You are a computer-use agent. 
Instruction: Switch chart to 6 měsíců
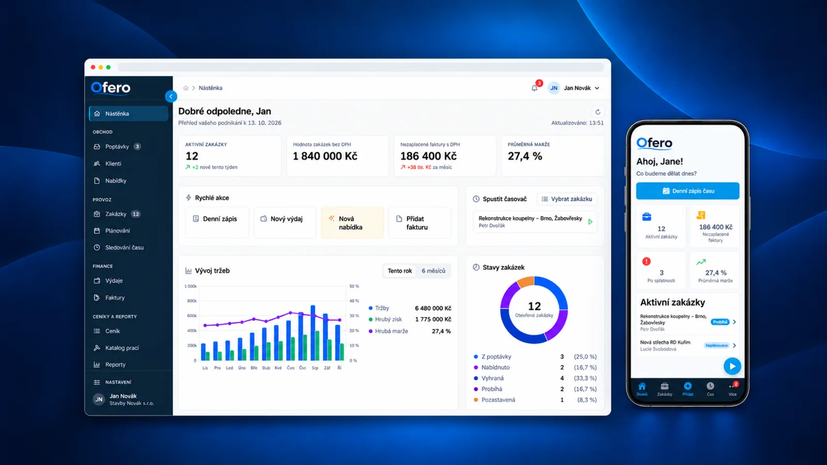tap(434, 271)
